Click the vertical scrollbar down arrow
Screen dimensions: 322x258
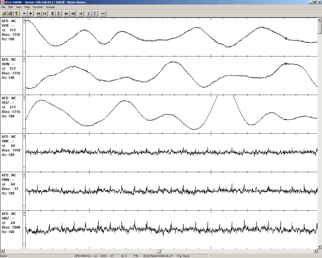pos(319,247)
